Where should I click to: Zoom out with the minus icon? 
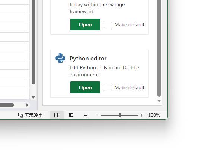click(98, 115)
